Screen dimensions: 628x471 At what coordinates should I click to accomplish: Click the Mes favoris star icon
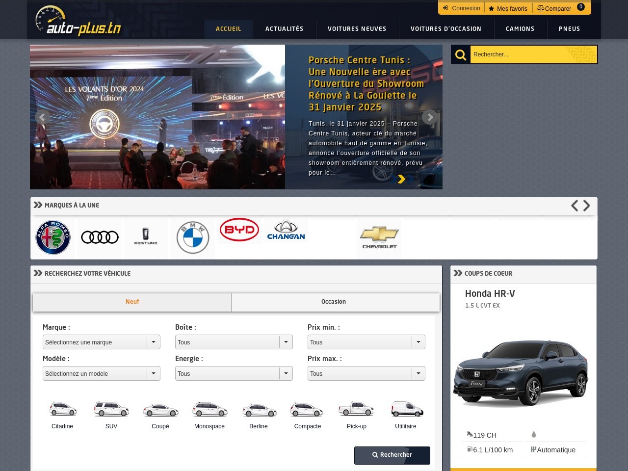tap(491, 8)
